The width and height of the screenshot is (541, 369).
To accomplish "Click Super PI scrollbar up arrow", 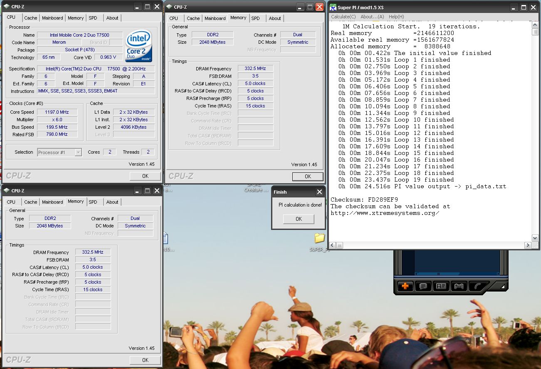I will pyautogui.click(x=535, y=24).
